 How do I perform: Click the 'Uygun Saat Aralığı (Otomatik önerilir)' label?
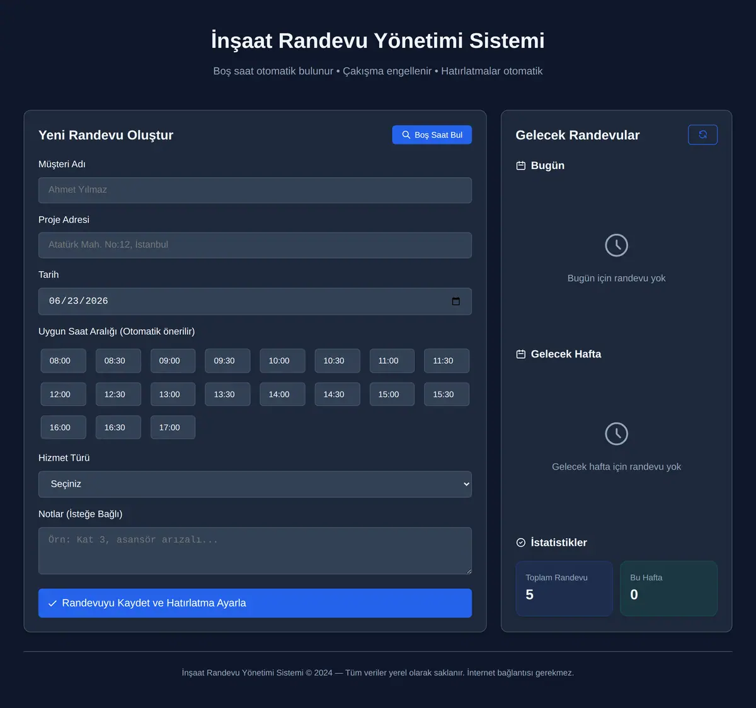117,332
